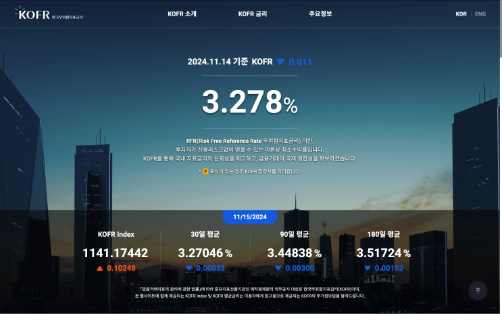Select the 0.00033 change value
502x314 pixels.
click(210, 268)
